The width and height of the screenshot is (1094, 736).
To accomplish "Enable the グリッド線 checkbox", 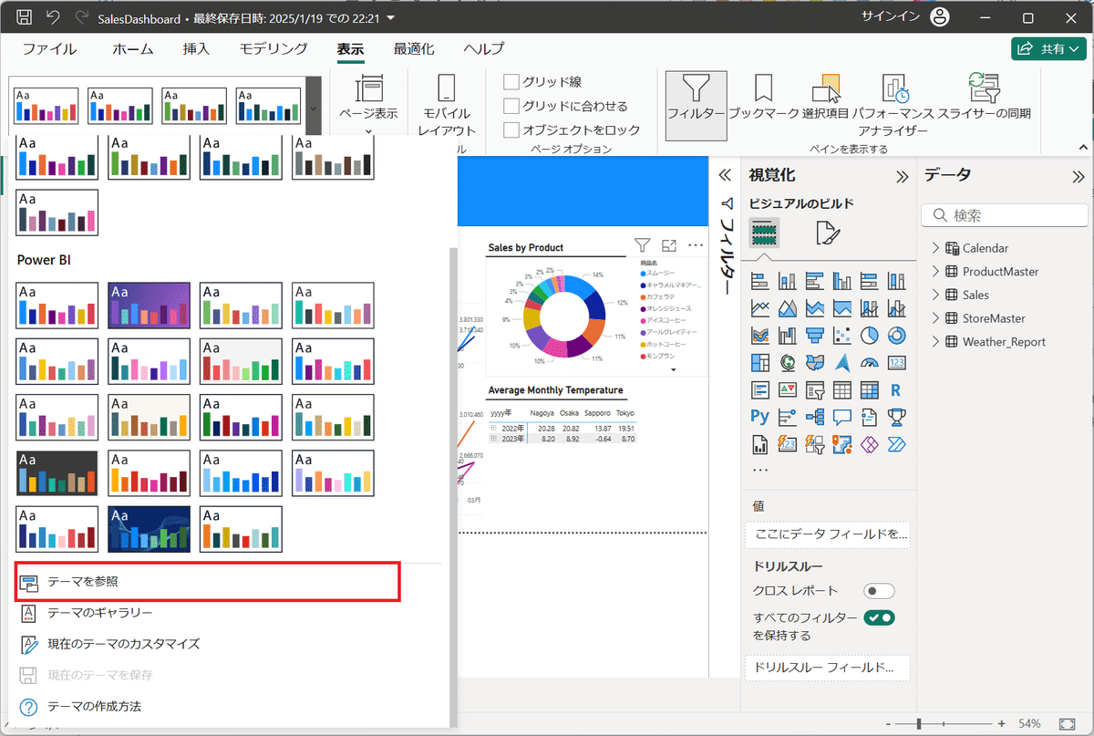I will (x=511, y=82).
